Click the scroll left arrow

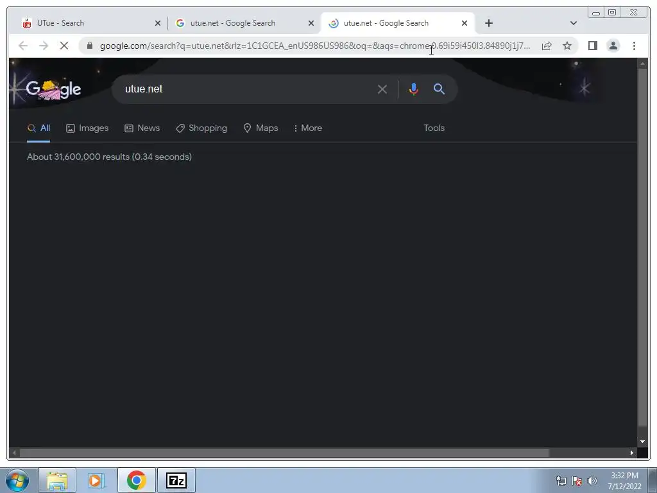point(14,453)
